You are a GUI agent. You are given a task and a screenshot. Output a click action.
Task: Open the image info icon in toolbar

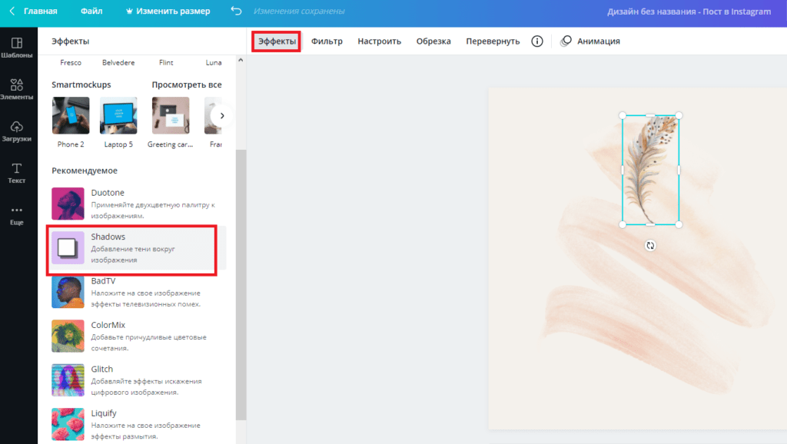tap(537, 41)
